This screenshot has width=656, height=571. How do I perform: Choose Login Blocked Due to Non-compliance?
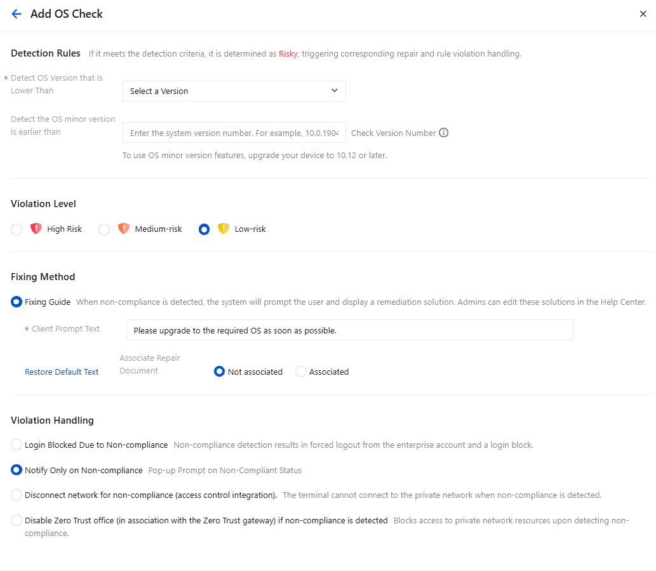pos(17,445)
